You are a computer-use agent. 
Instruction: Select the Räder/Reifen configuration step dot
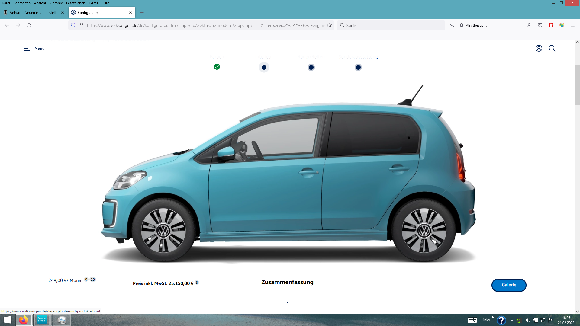pyautogui.click(x=311, y=67)
